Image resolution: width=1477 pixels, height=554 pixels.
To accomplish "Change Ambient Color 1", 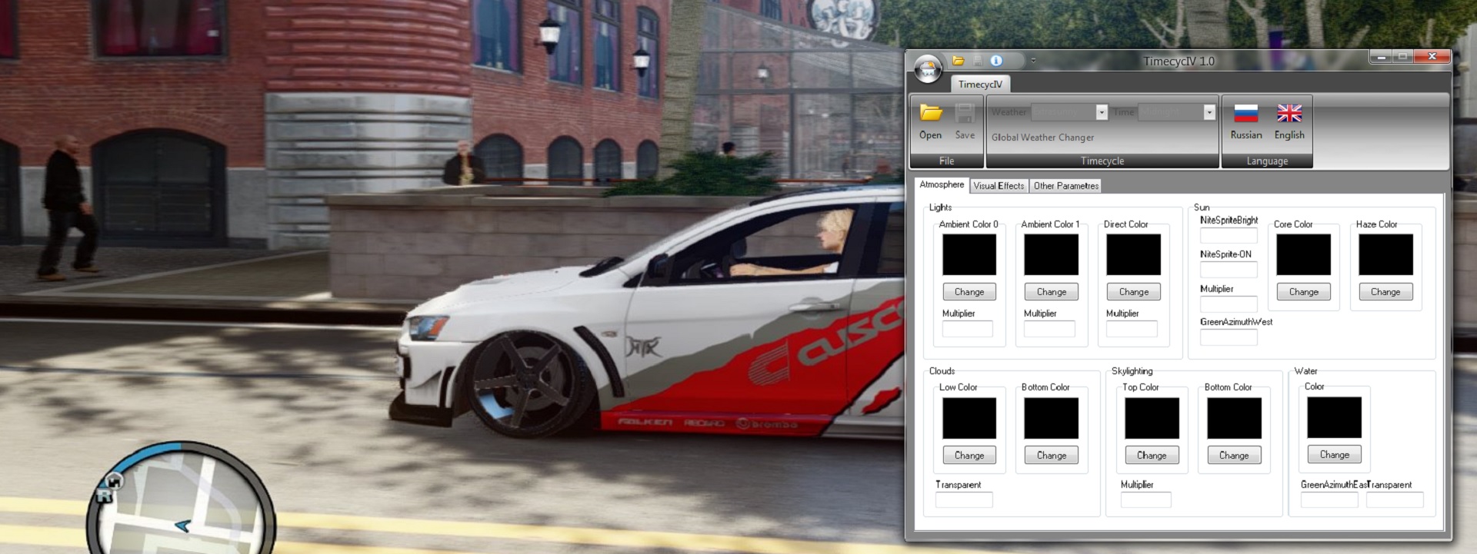I will point(1052,292).
